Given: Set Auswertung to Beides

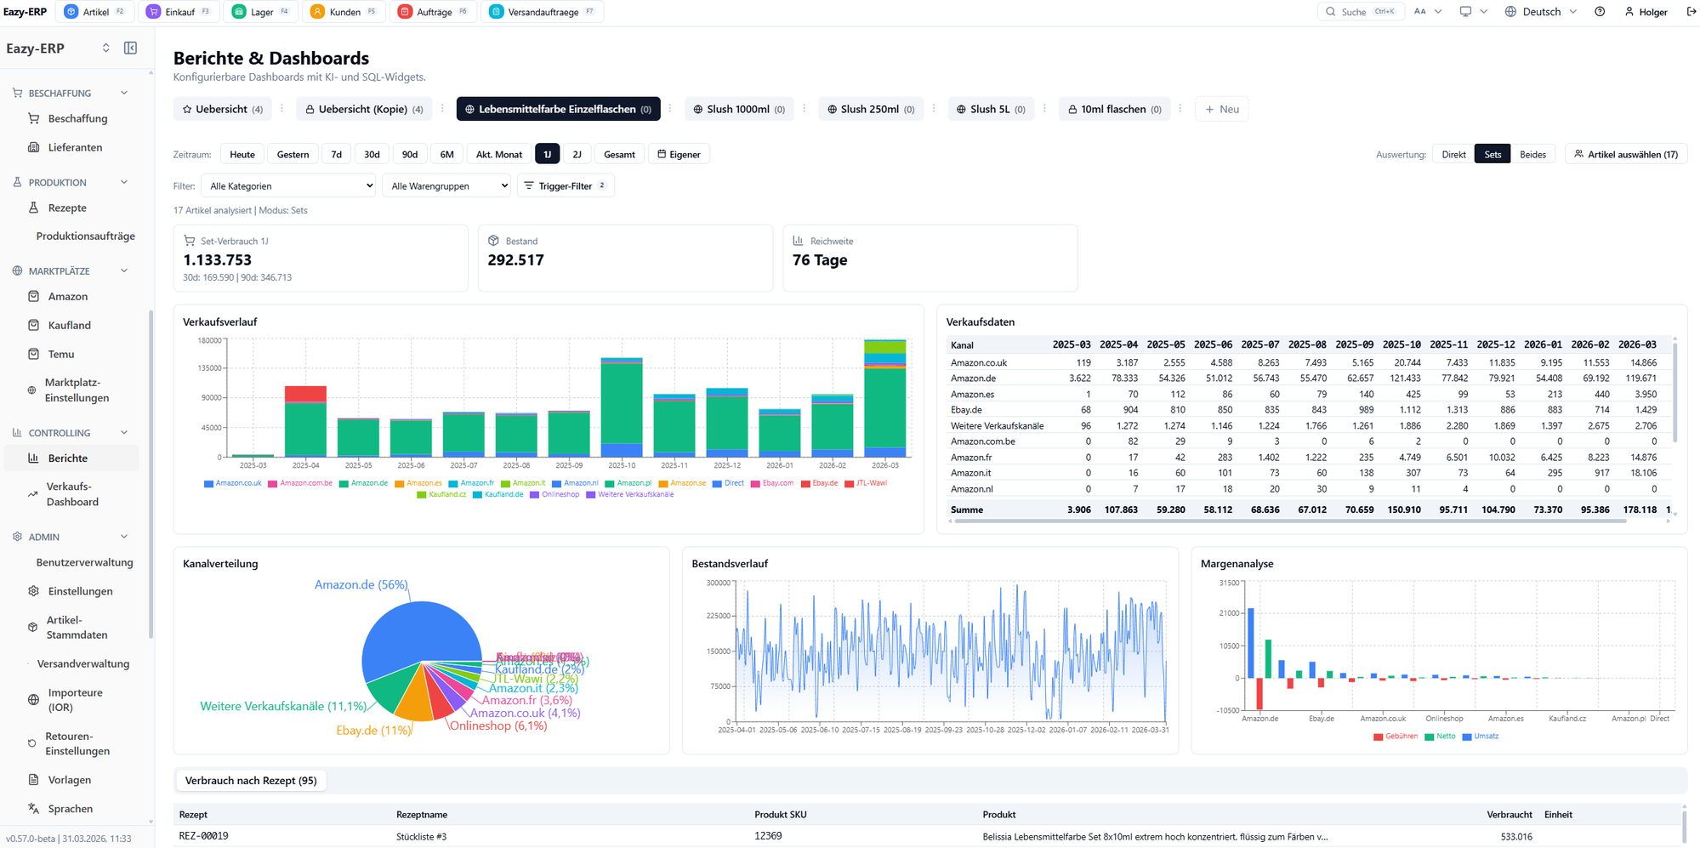Looking at the screenshot, I should [x=1532, y=154].
